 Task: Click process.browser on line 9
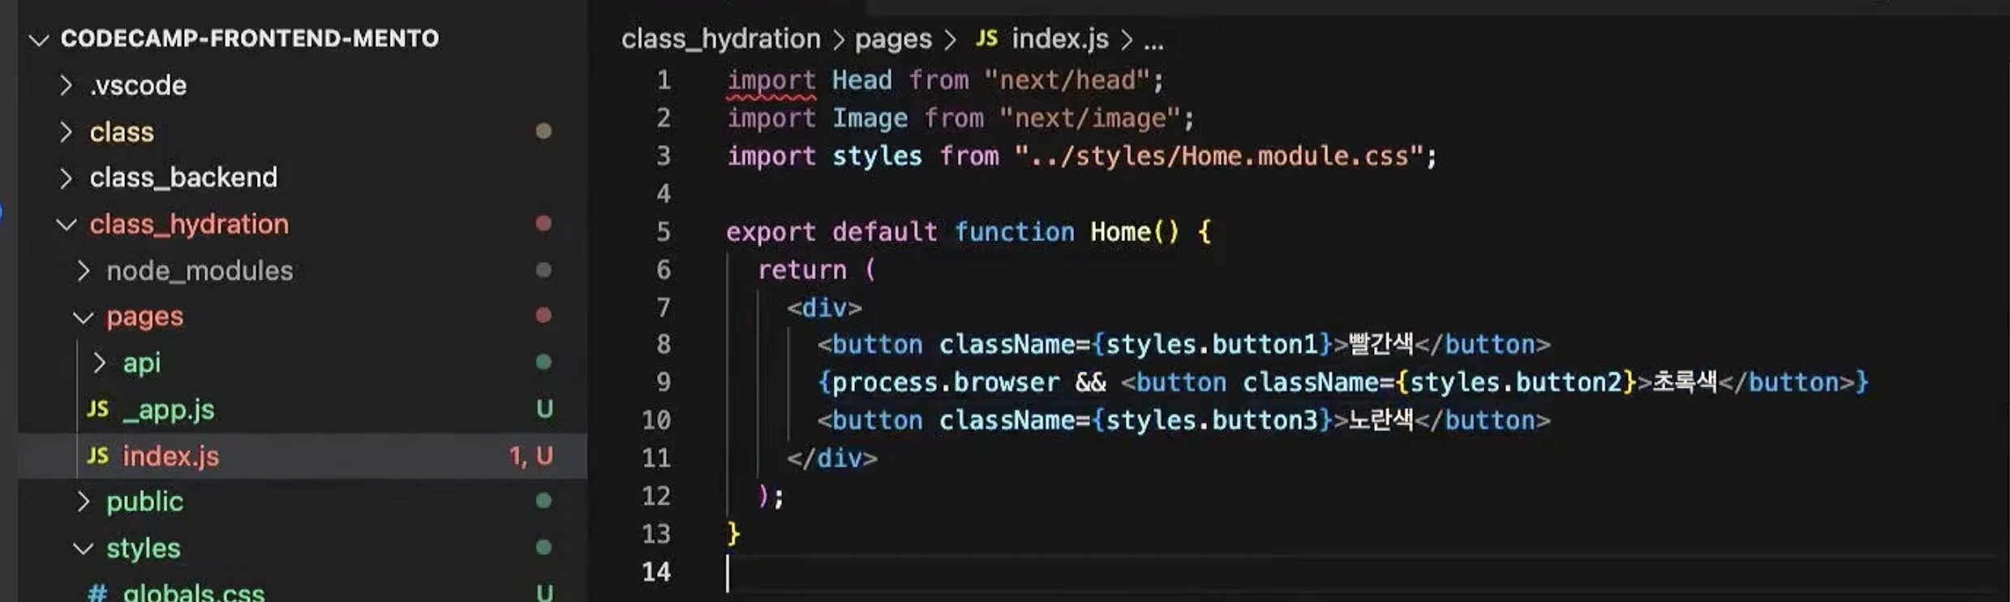946,382
